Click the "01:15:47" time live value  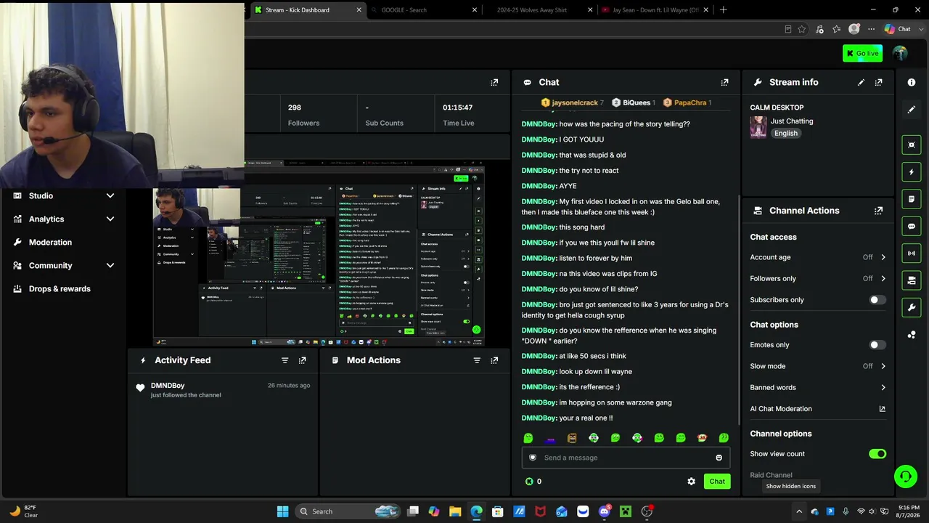click(x=458, y=108)
